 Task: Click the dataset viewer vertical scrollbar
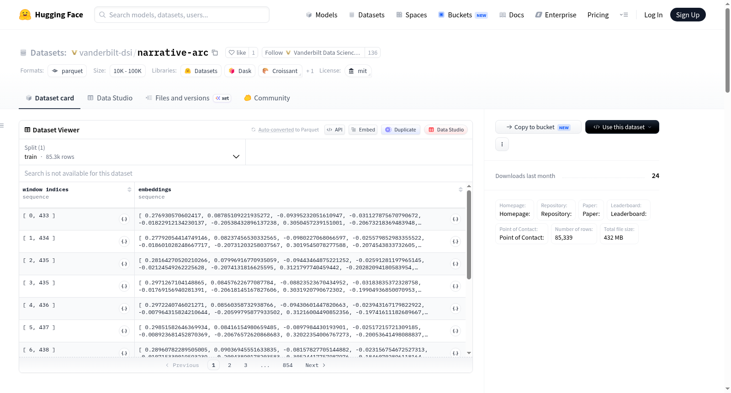tap(469, 235)
